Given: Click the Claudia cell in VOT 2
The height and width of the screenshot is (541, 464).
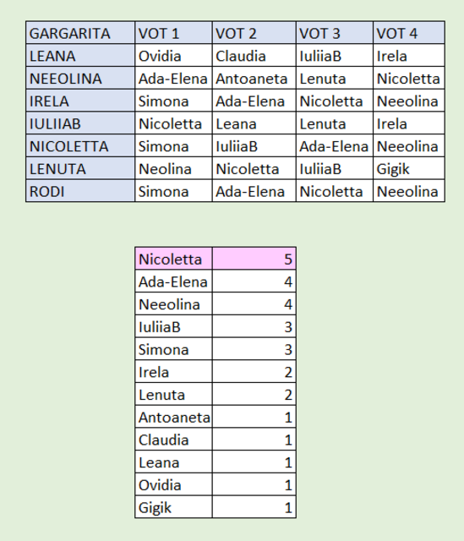Looking at the screenshot, I should pos(254,55).
